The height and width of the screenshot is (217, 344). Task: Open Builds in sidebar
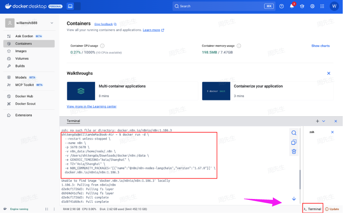(29, 66)
